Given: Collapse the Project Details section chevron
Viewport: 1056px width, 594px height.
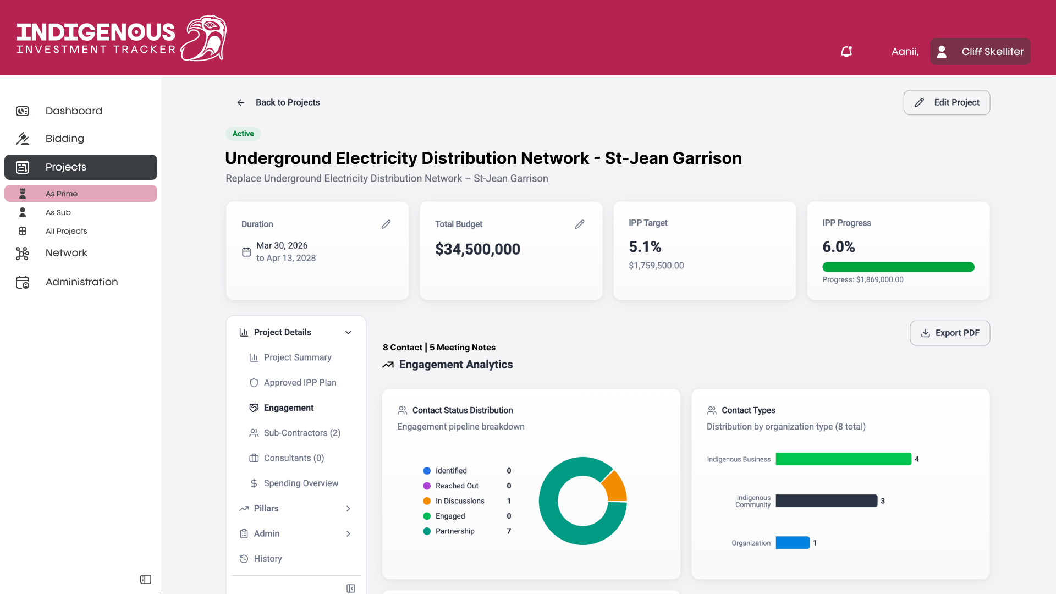Looking at the screenshot, I should click(348, 332).
